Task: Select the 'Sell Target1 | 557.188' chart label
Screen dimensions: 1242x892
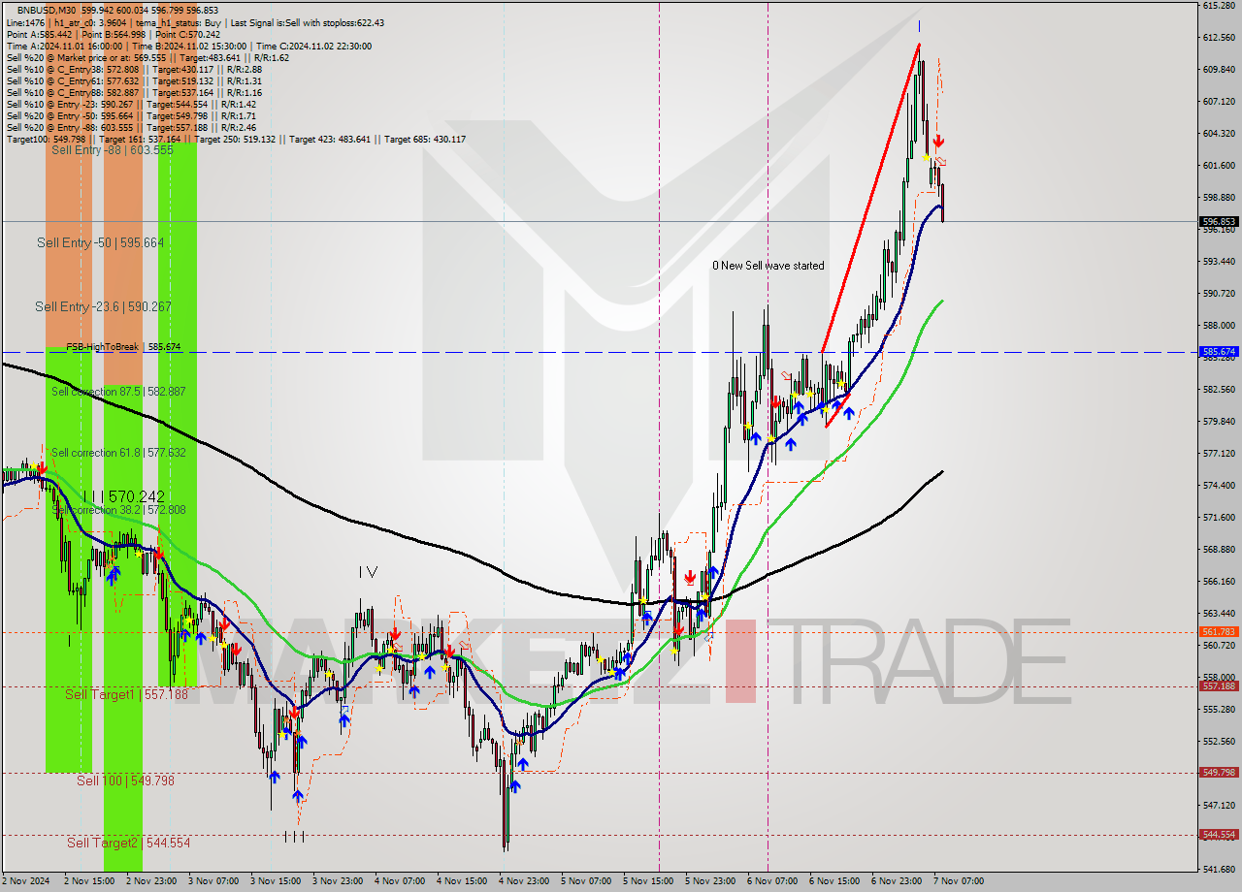Action: (x=126, y=694)
